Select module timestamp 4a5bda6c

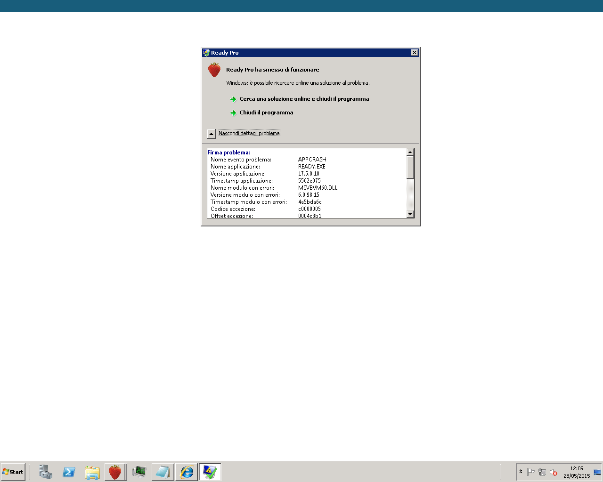(310, 202)
